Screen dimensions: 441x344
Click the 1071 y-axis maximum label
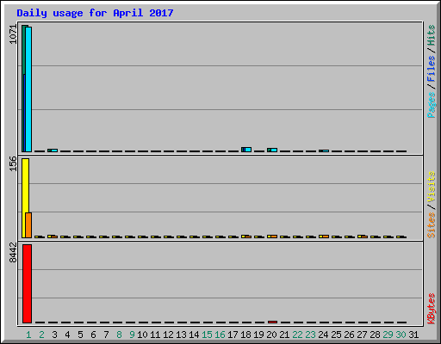tap(13, 34)
